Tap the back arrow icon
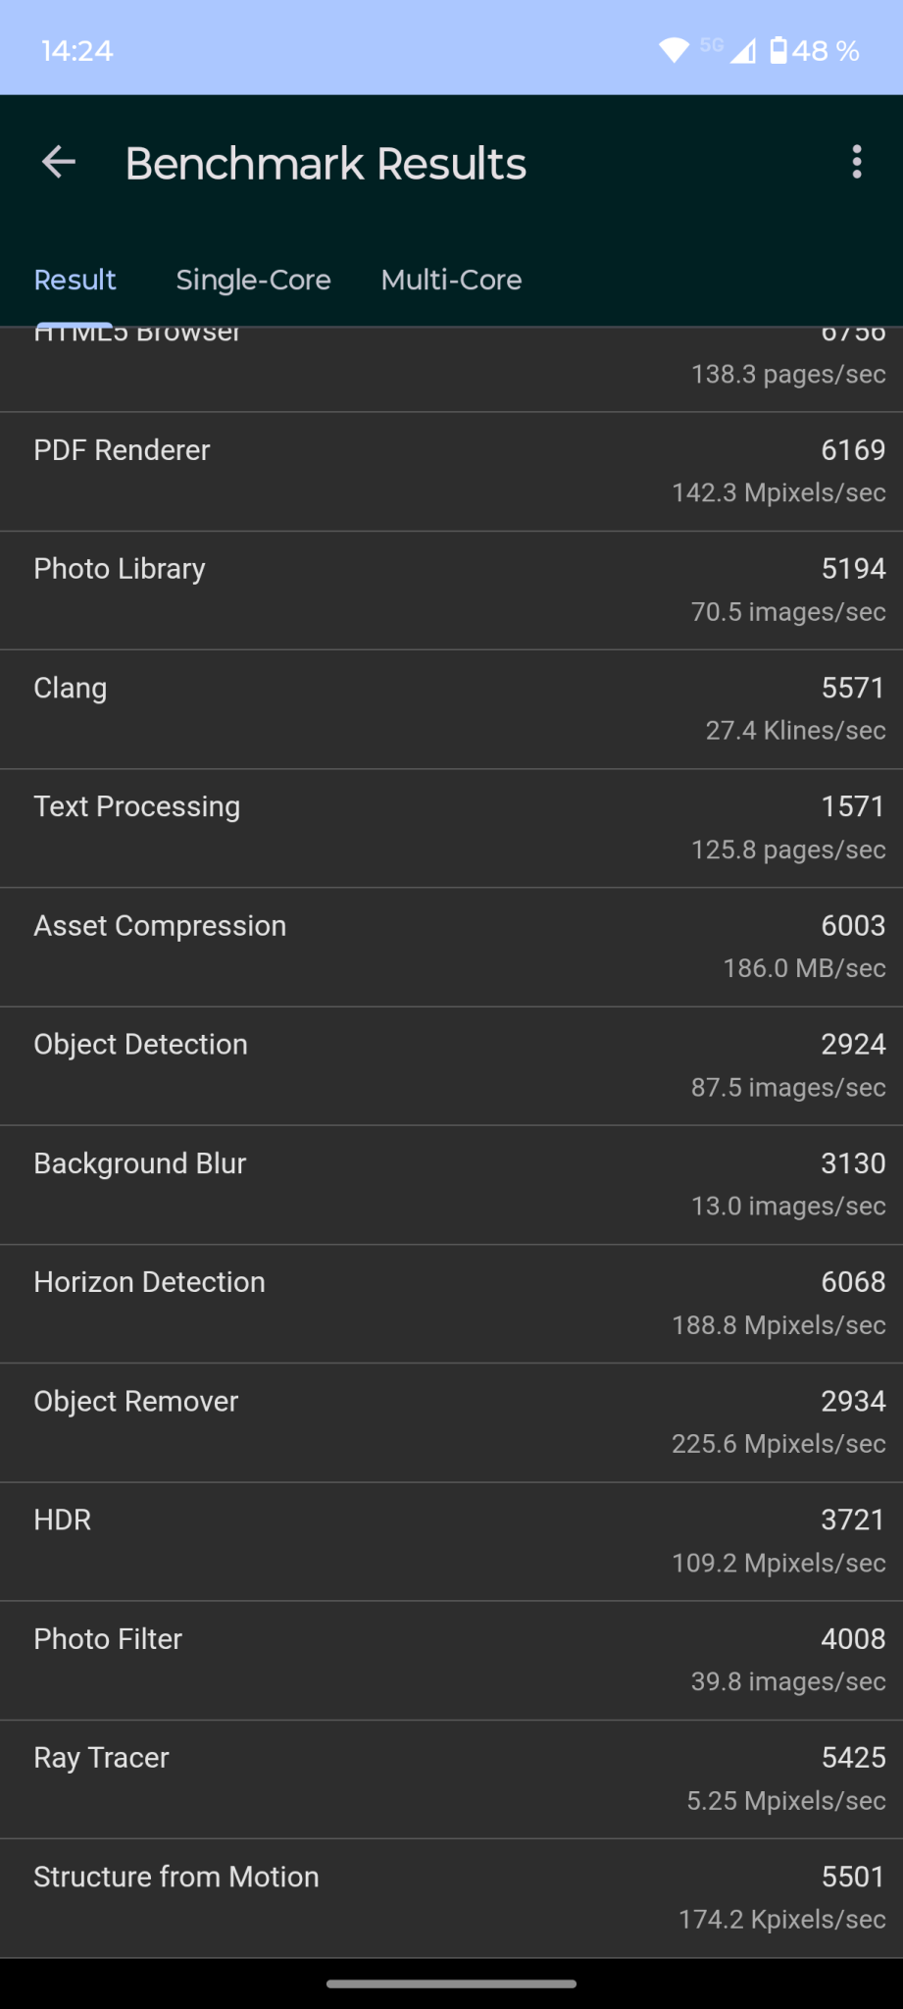The height and width of the screenshot is (2009, 903). 59,163
